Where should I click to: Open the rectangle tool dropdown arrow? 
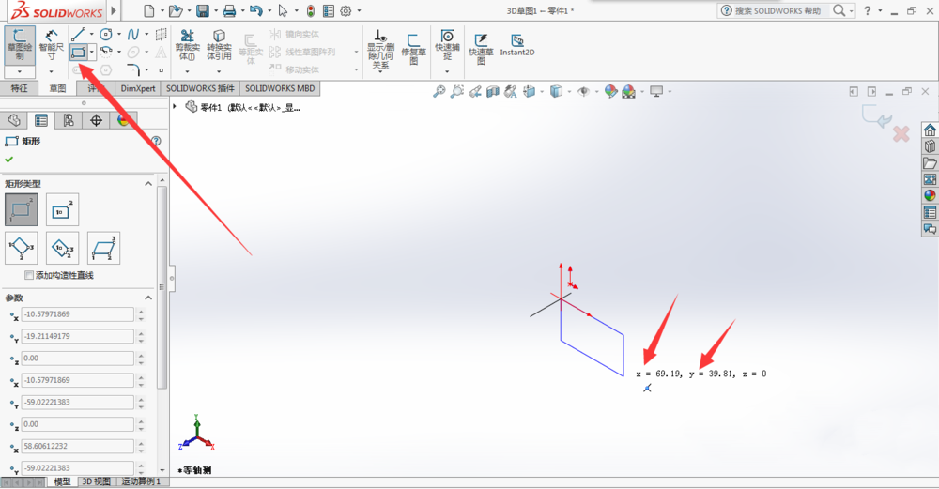tap(92, 52)
